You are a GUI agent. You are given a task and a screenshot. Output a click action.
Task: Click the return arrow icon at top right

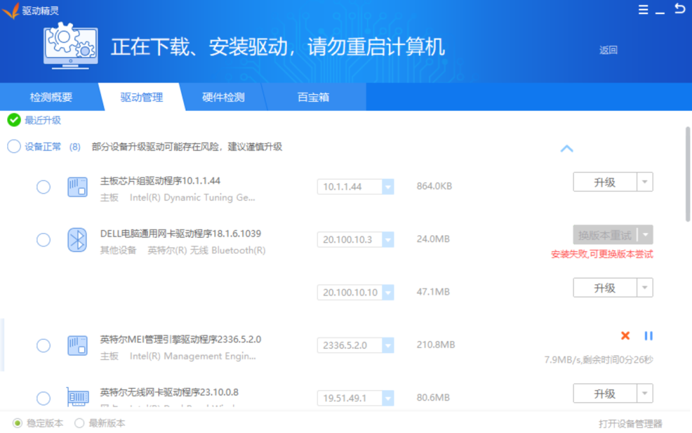[x=680, y=8]
